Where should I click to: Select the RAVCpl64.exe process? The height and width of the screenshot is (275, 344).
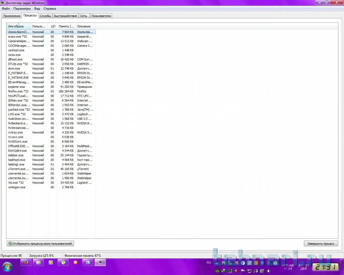pos(51,151)
